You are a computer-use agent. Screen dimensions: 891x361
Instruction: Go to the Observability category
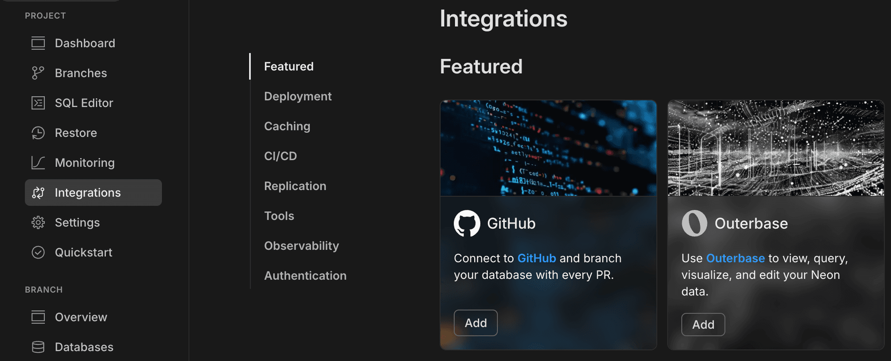pyautogui.click(x=301, y=246)
